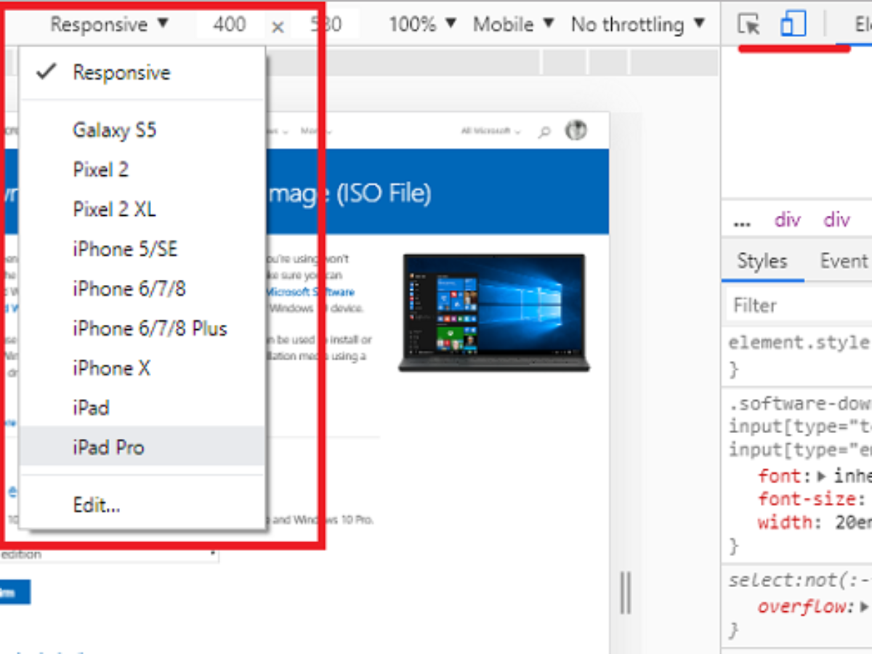The height and width of the screenshot is (654, 872).
Task: Switch to the Styles tab
Action: click(762, 261)
